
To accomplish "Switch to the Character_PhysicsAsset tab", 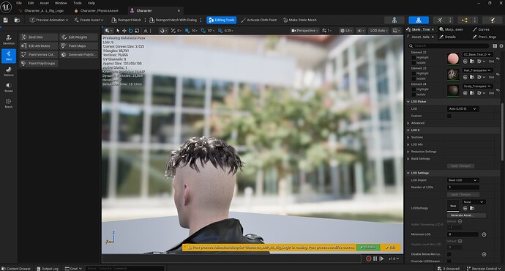I will (97, 11).
